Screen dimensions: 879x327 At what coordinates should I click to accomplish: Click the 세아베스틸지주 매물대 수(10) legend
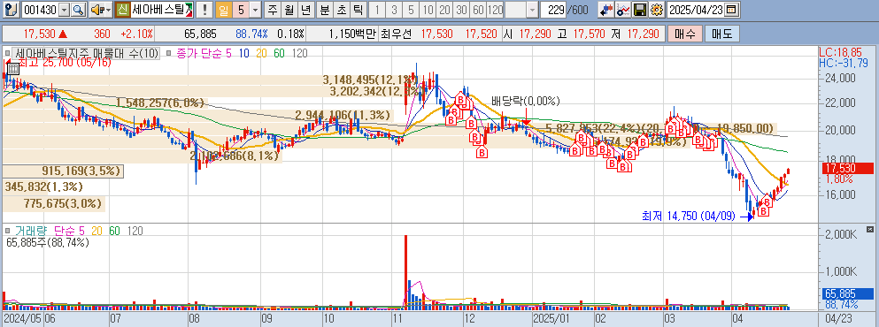click(x=87, y=54)
